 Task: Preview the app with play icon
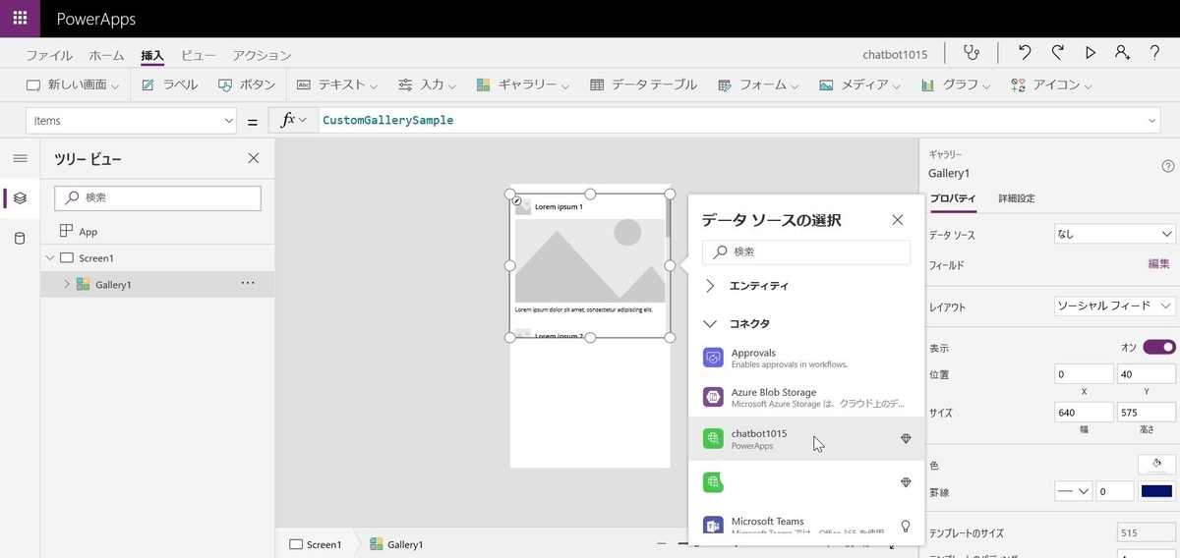[1090, 53]
